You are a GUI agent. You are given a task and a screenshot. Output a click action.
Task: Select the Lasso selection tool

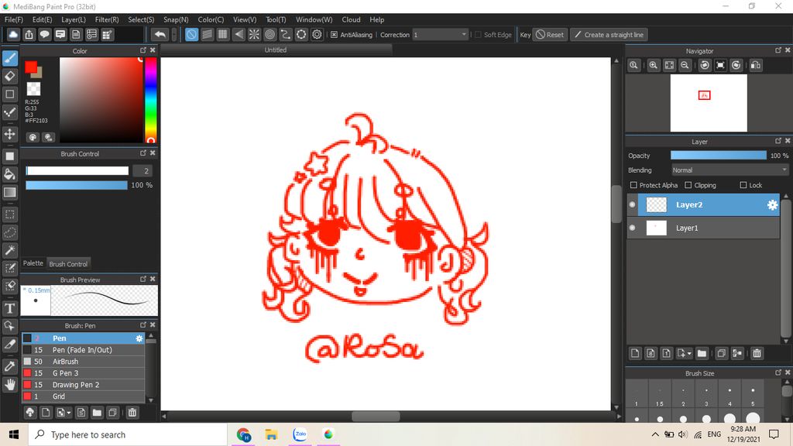tap(9, 232)
